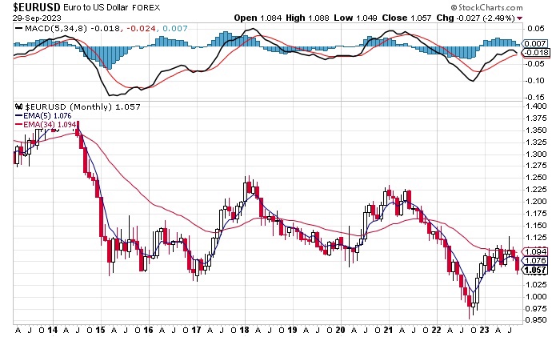Click the 1.057 last price tag on right axis

coord(533,270)
